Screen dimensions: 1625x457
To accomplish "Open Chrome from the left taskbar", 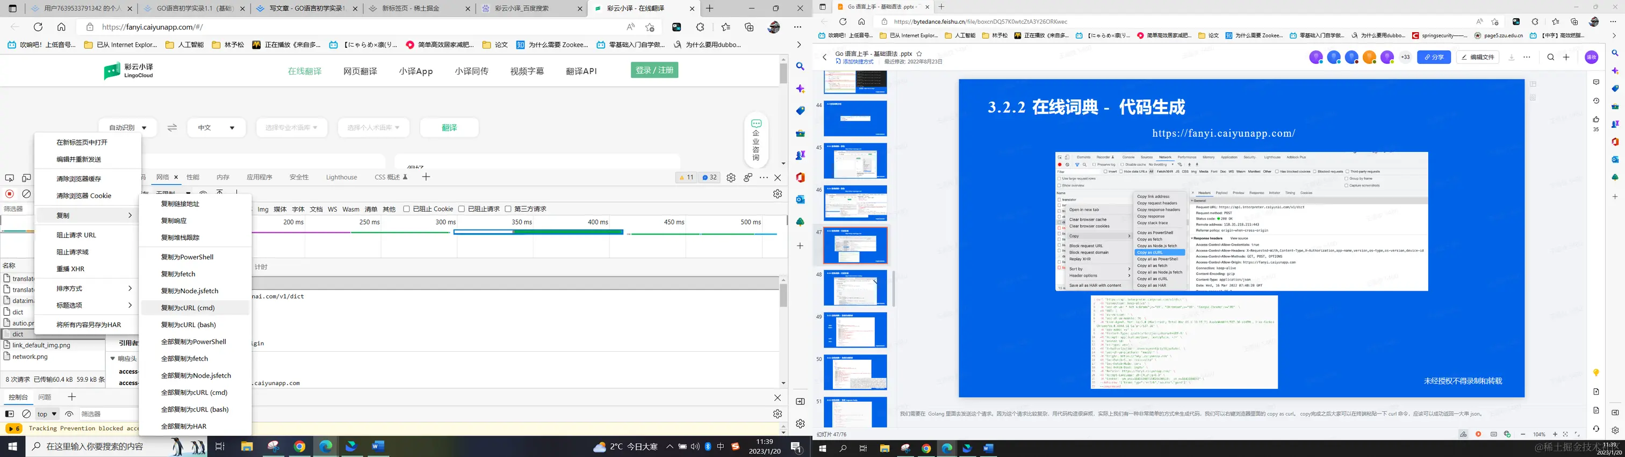I will click(x=299, y=447).
